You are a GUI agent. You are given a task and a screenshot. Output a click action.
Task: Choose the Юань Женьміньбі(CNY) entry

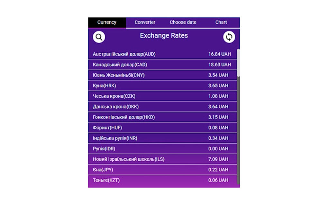[162, 75]
